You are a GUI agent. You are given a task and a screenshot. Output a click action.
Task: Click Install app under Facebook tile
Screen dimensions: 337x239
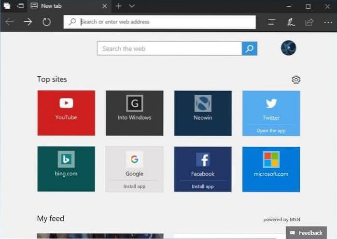[x=202, y=186]
